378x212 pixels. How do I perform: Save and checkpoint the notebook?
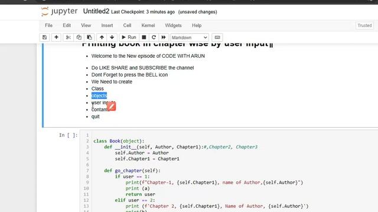click(45, 37)
